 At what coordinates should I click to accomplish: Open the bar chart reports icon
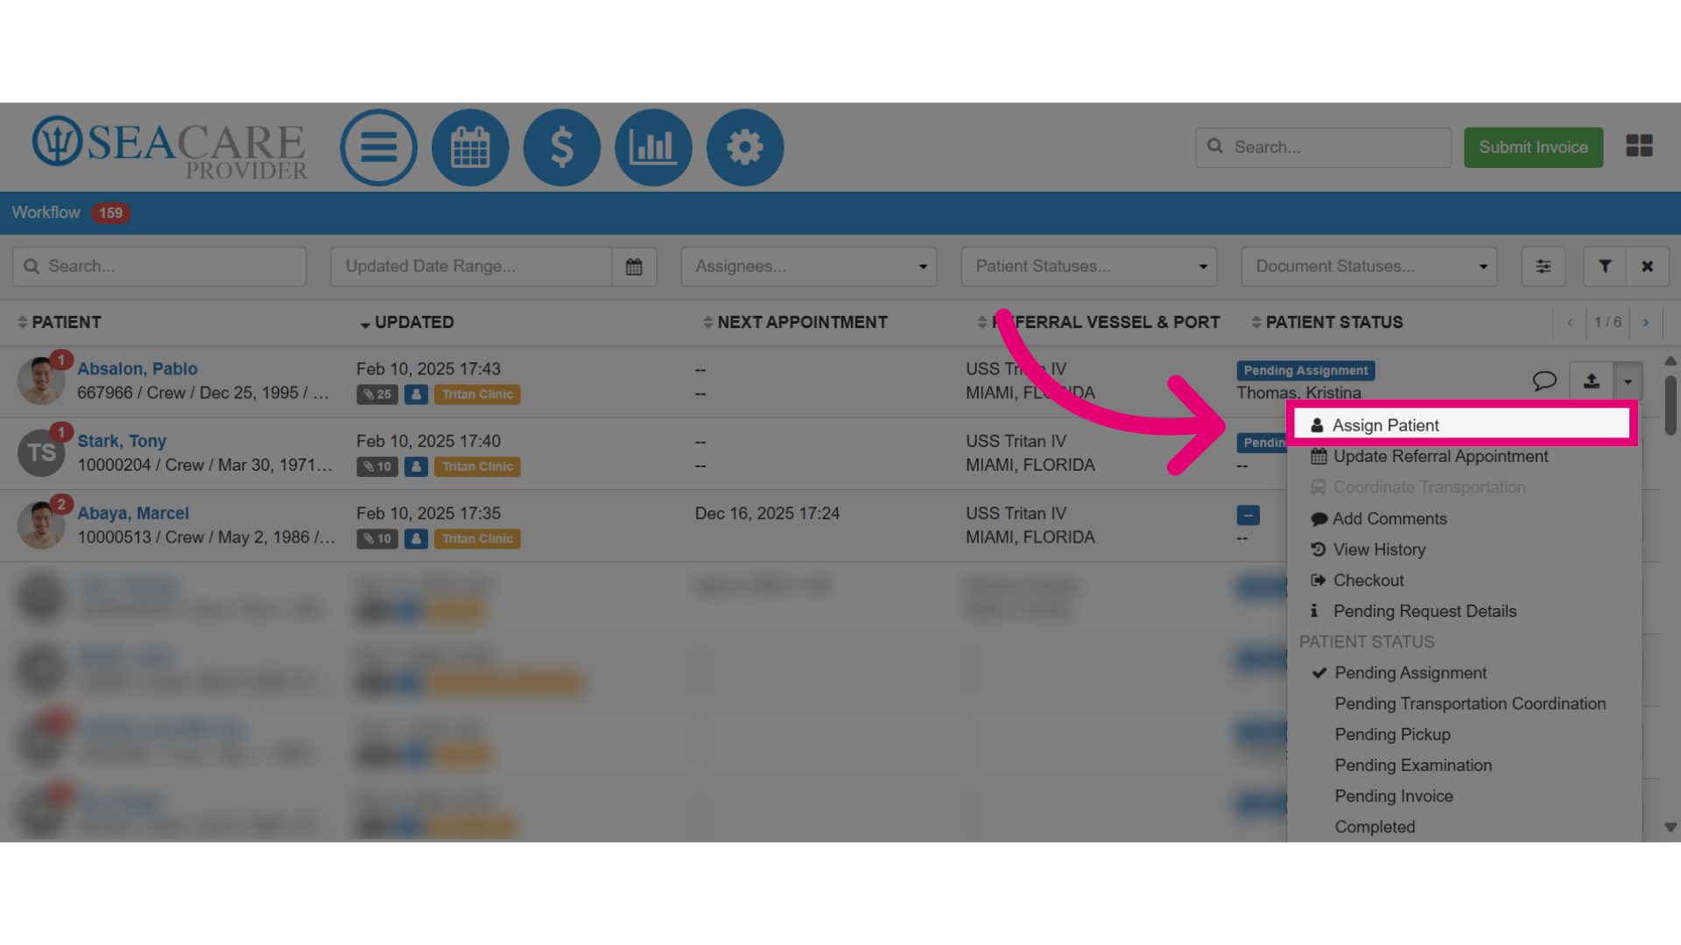[x=653, y=147]
